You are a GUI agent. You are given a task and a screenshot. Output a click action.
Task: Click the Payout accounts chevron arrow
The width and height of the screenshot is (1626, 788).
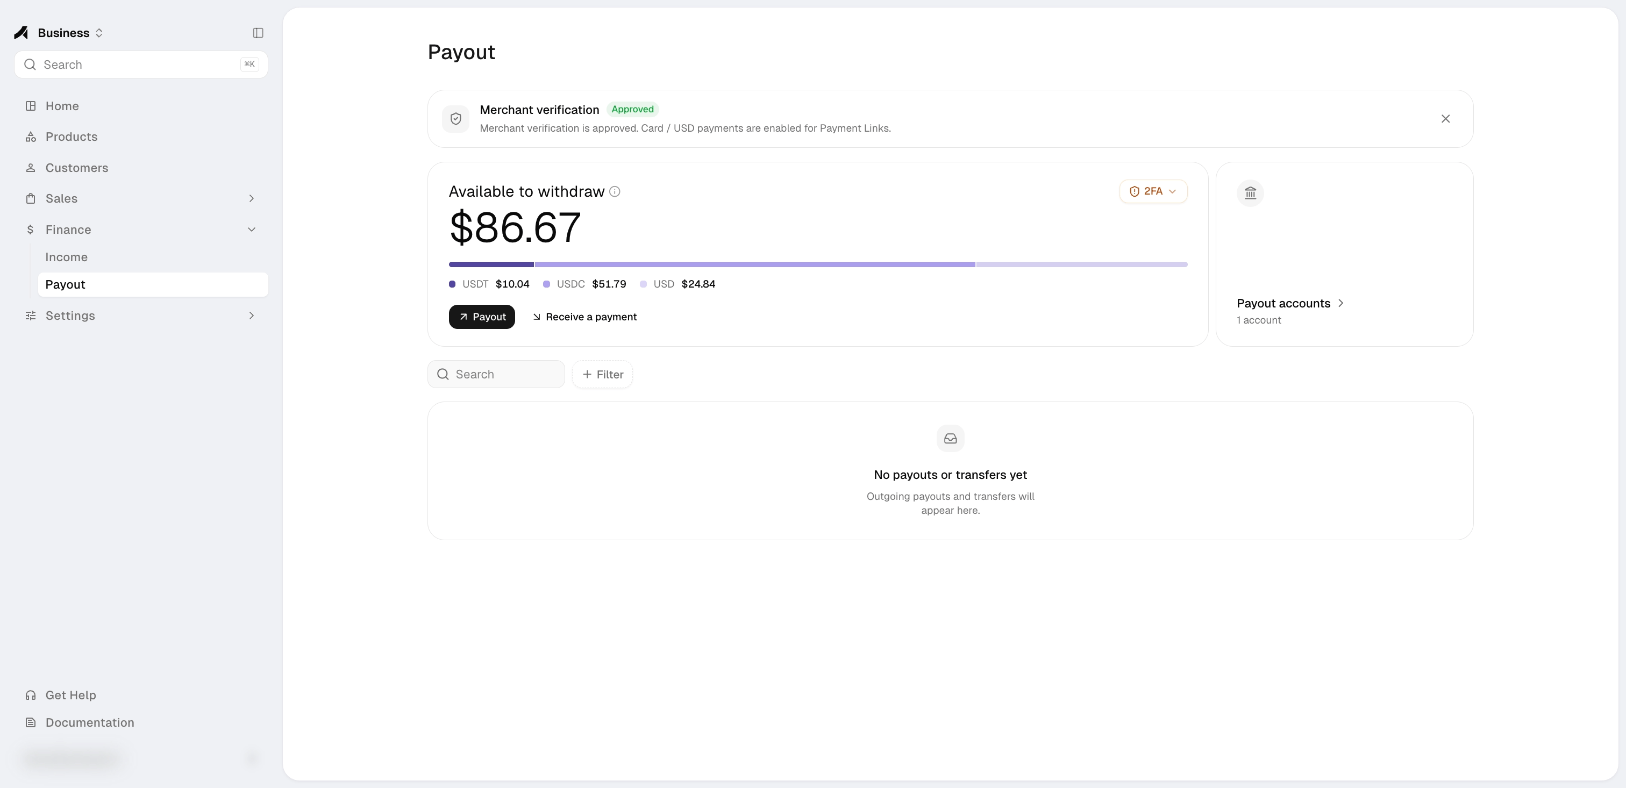click(1340, 304)
